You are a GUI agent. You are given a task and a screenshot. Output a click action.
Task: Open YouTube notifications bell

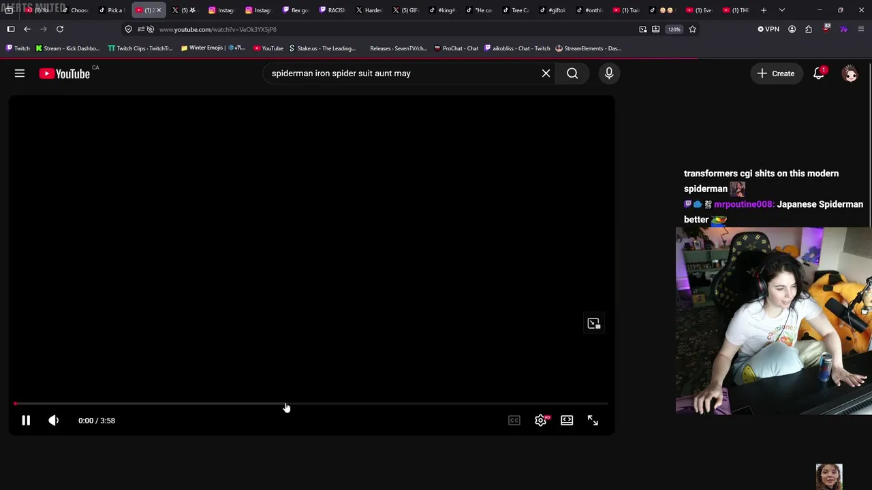(819, 73)
